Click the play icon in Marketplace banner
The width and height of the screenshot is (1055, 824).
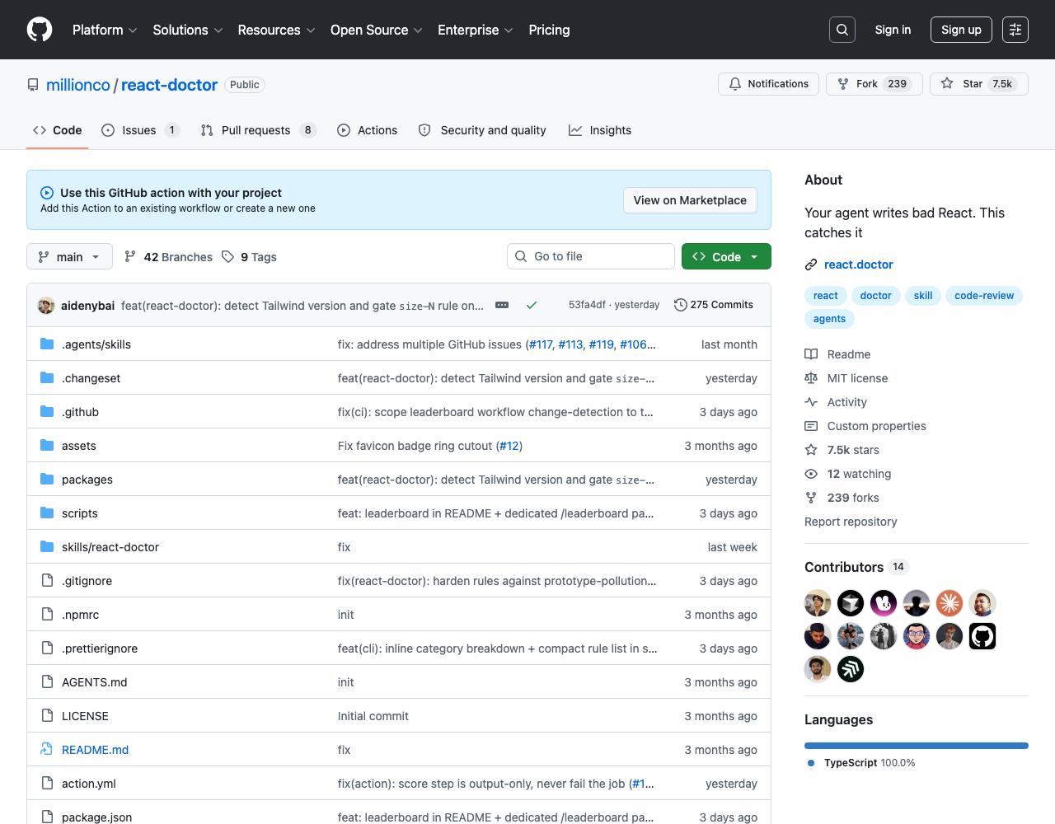click(x=47, y=193)
